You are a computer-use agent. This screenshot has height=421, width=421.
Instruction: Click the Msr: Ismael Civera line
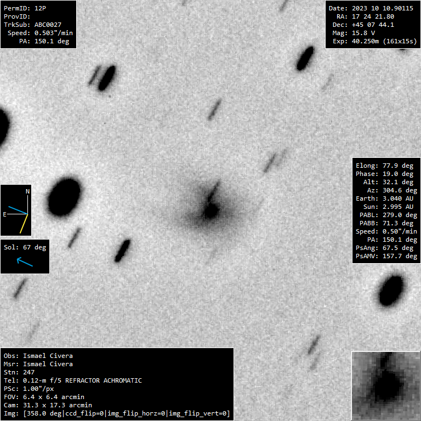coord(38,364)
